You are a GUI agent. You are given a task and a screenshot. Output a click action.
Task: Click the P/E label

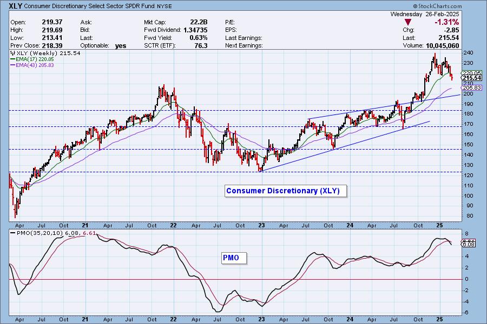(230, 22)
